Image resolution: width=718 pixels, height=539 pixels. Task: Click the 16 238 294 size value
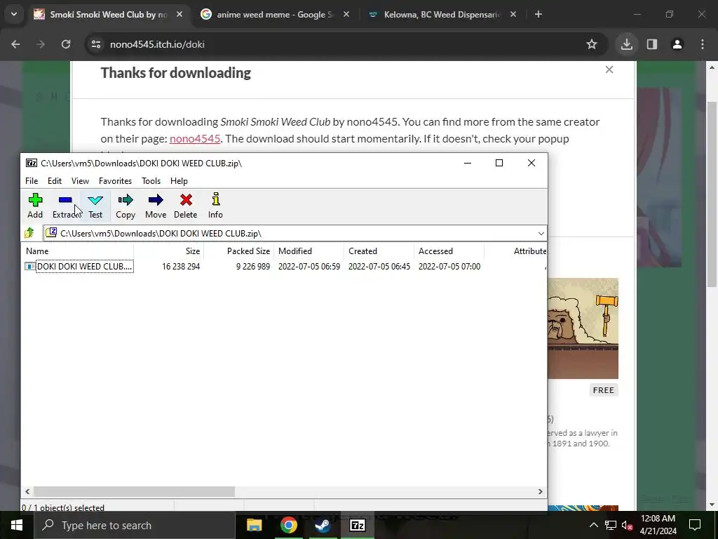click(181, 266)
